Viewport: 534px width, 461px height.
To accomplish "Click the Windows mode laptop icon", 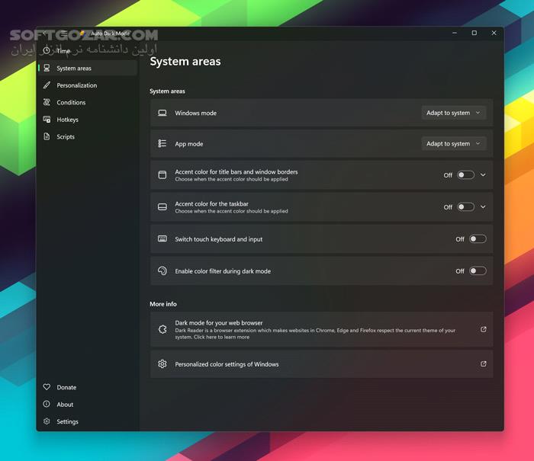I will [x=162, y=113].
